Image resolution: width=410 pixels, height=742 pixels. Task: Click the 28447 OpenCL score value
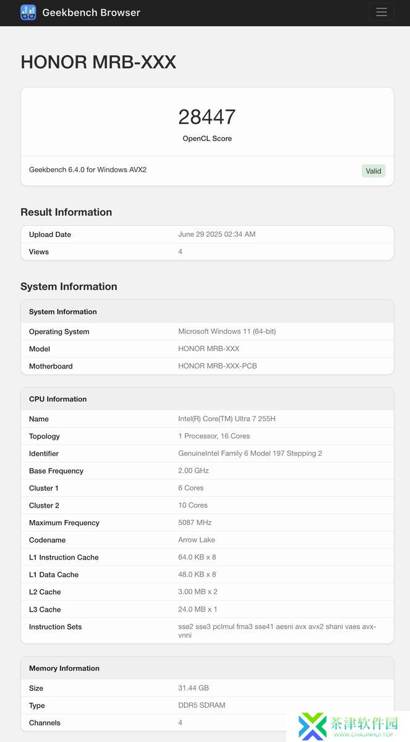(207, 117)
